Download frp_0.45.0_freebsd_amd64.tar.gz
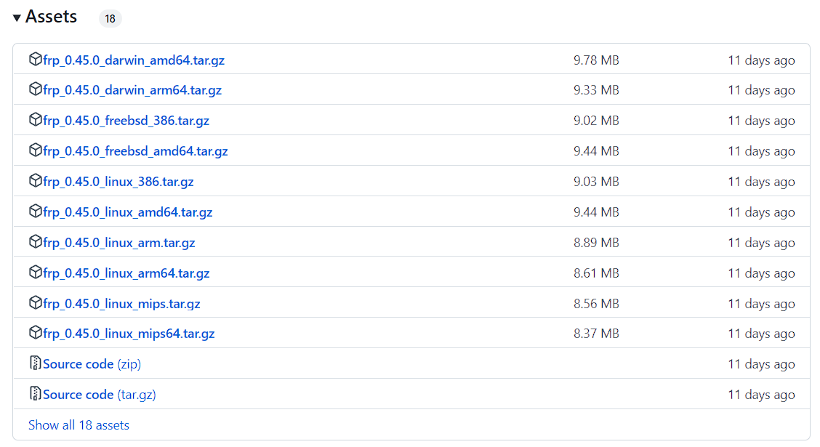820x447 pixels. (135, 151)
